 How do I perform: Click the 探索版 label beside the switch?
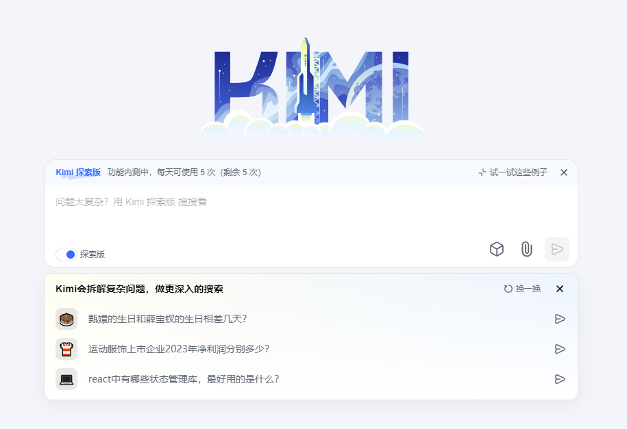(93, 255)
